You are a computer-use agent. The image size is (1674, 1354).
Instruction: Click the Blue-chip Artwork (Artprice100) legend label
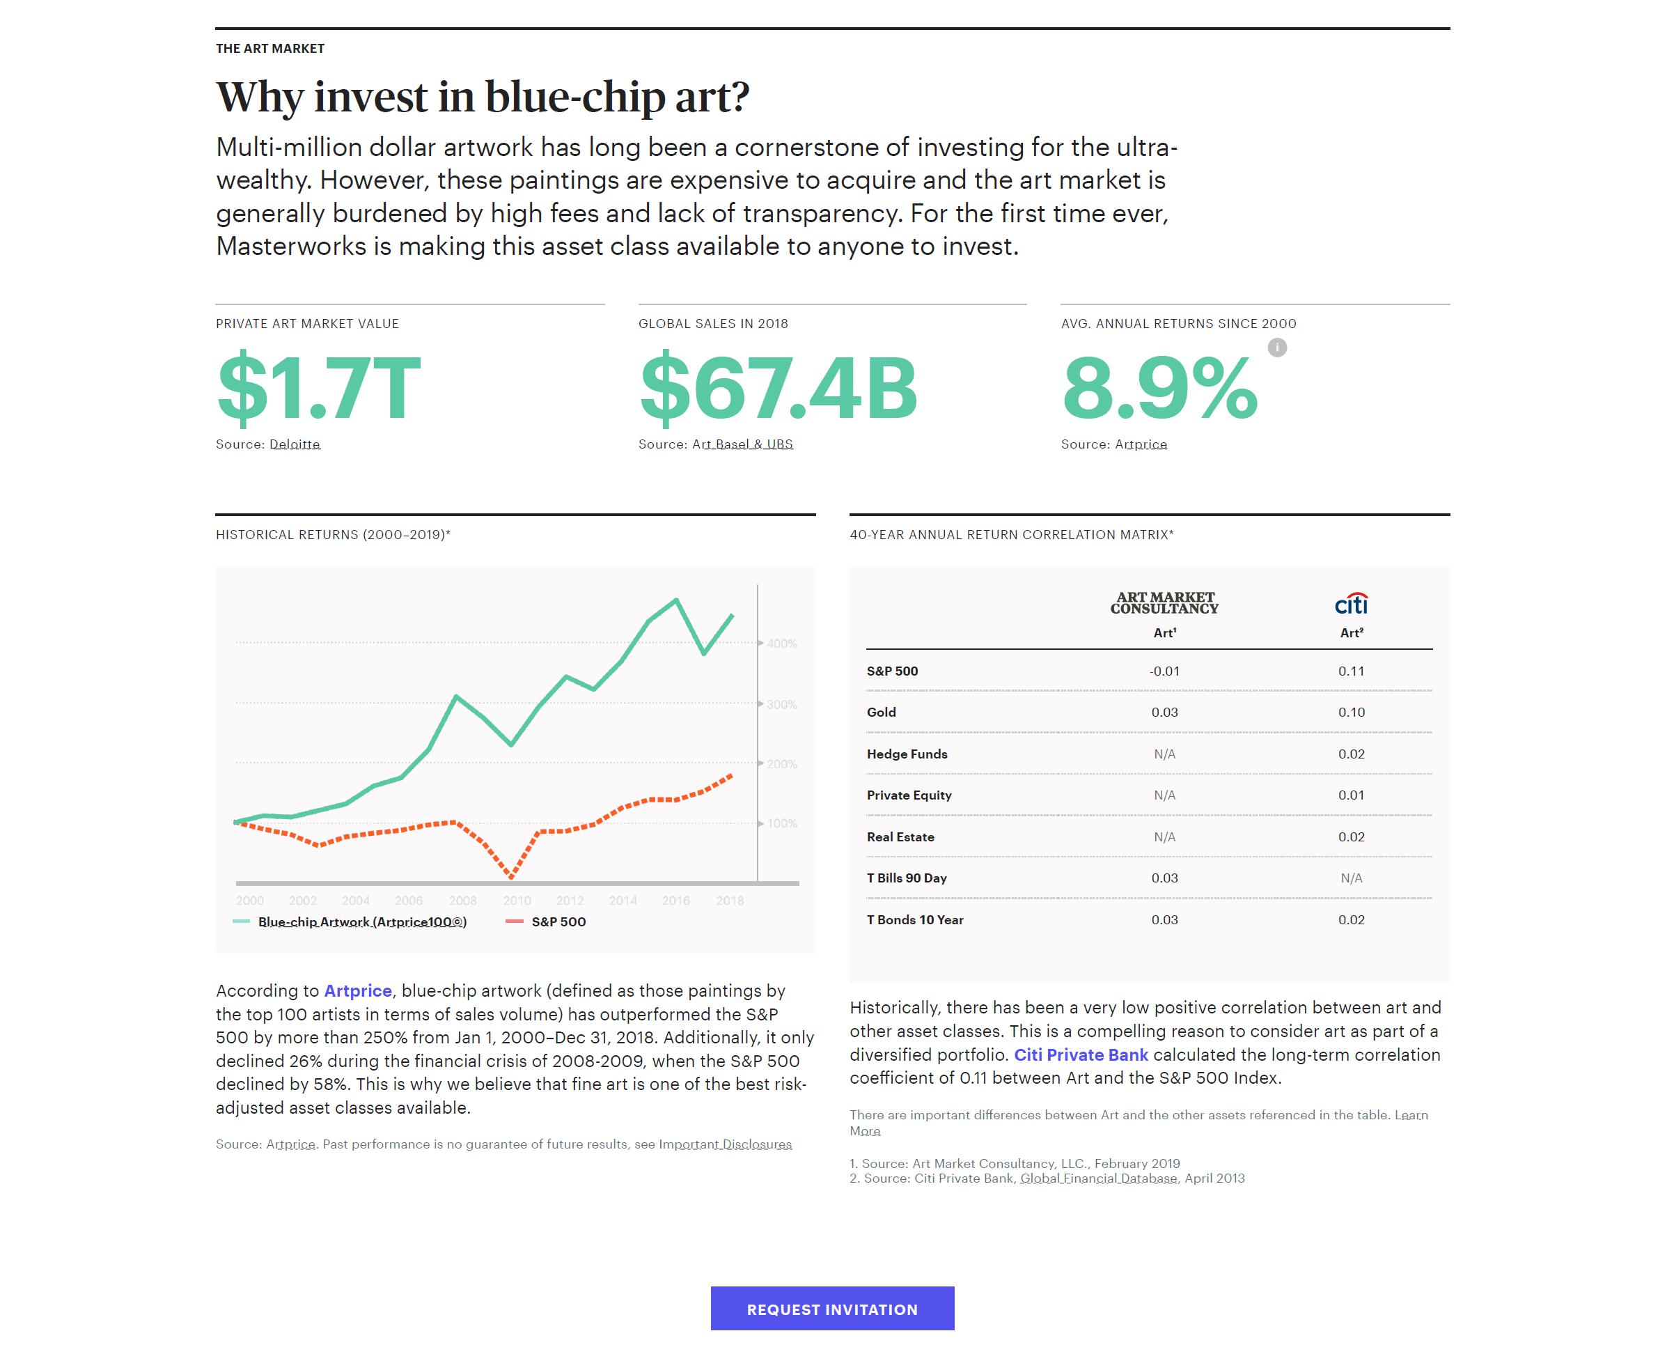tap(363, 921)
